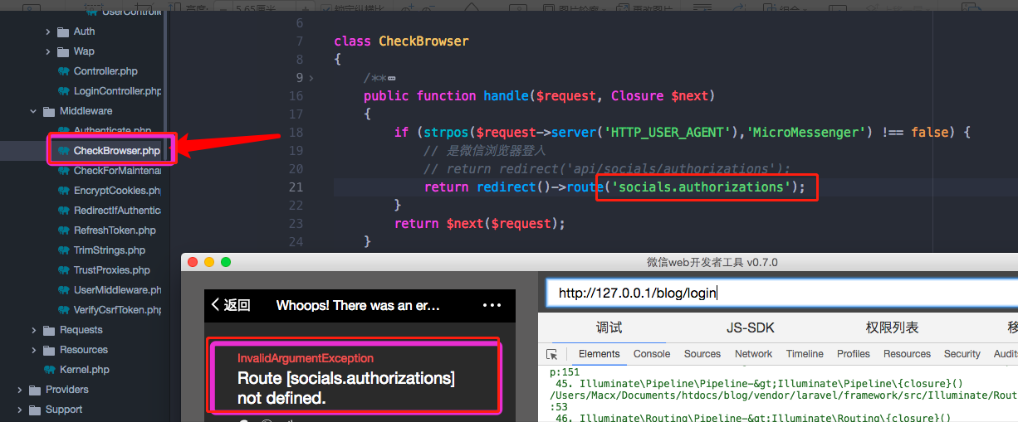Select the Profiles tab in DevTools
The width and height of the screenshot is (1018, 422).
[x=854, y=354]
